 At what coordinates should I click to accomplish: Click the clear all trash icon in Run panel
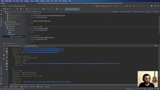(x=7, y=69)
